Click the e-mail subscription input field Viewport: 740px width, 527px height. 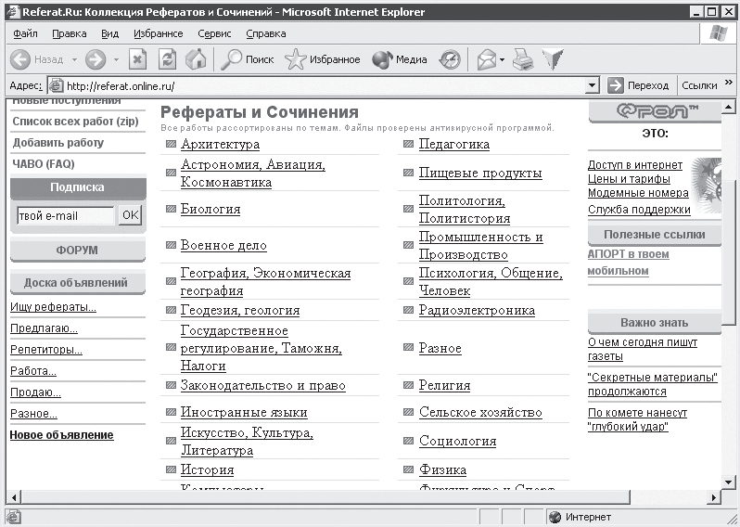[65, 215]
